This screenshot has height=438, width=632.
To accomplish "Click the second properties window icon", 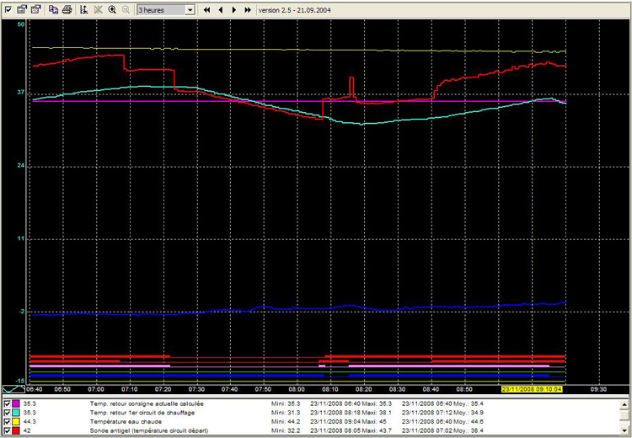I will tap(35, 9).
